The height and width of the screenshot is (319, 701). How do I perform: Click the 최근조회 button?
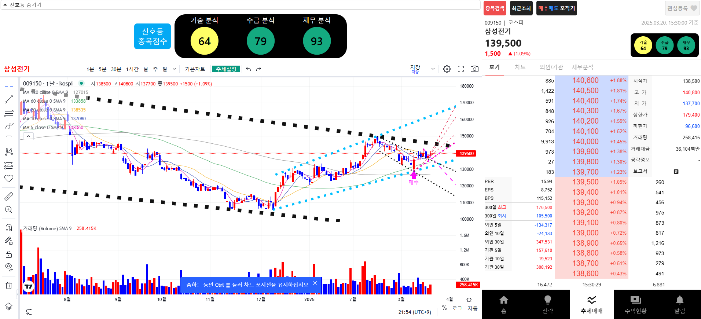521,8
